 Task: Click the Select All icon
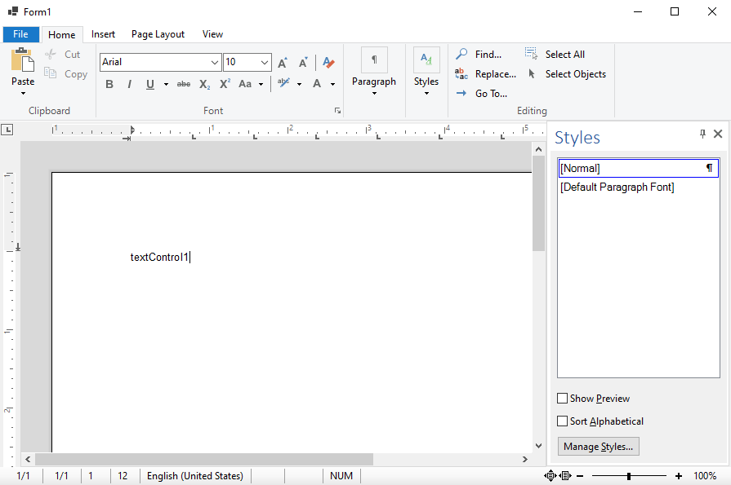click(x=531, y=53)
